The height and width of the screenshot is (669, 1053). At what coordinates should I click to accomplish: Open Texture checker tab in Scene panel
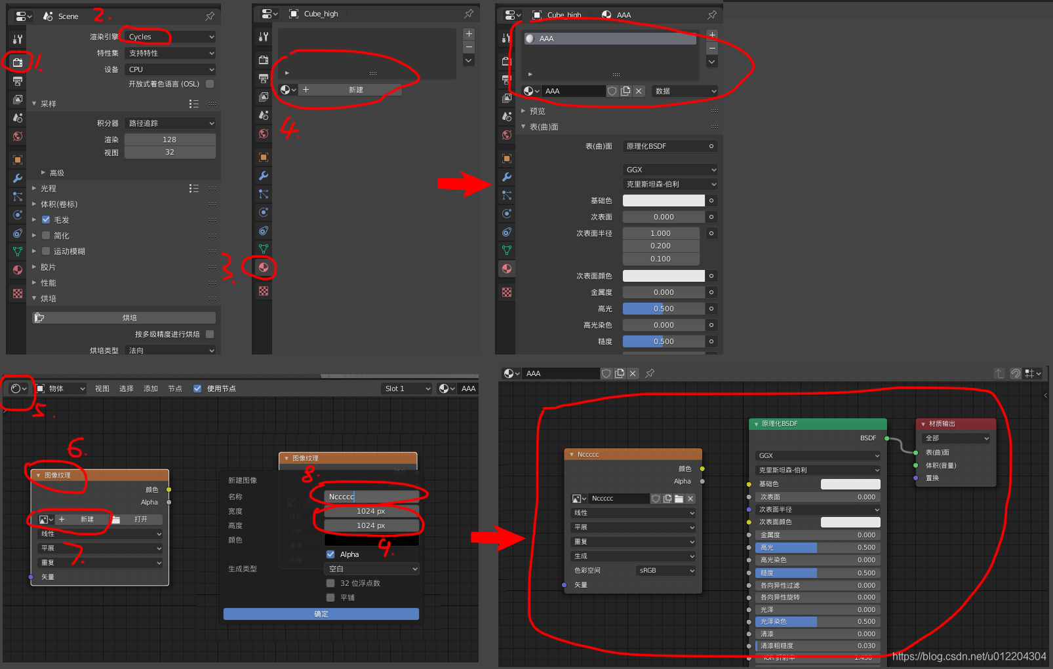point(18,294)
